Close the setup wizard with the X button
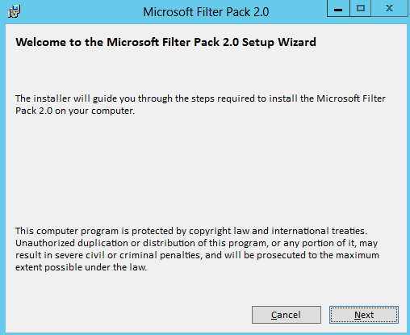 coord(389,9)
